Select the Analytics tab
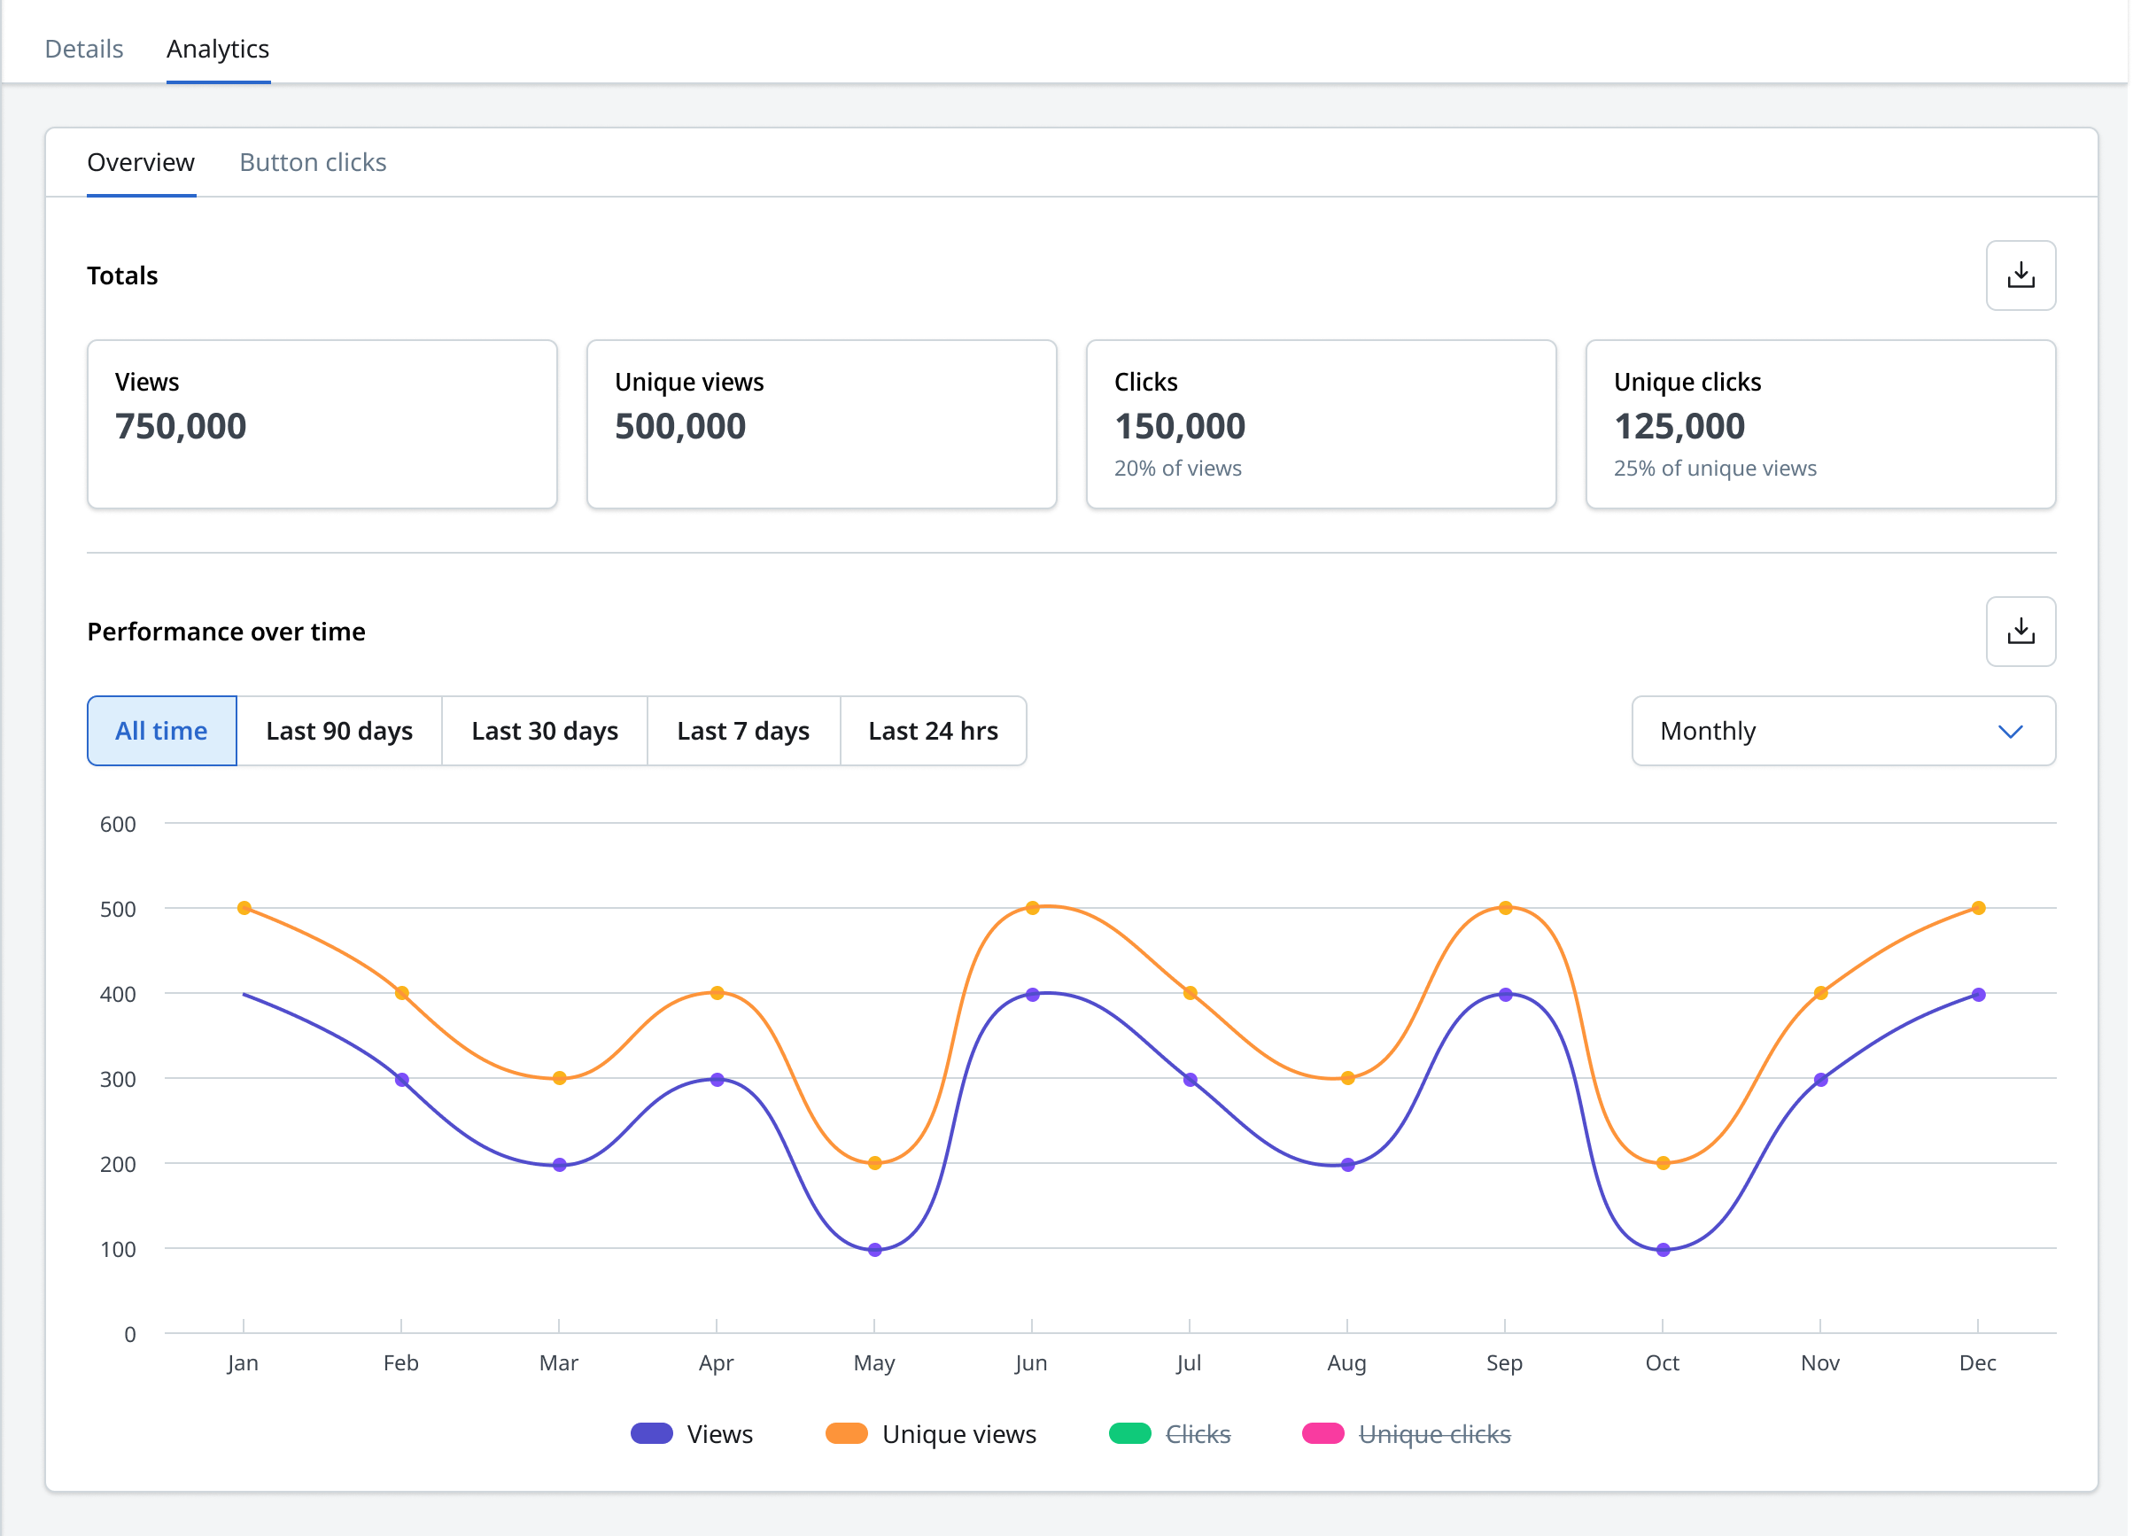The image size is (2133, 1536). (218, 49)
